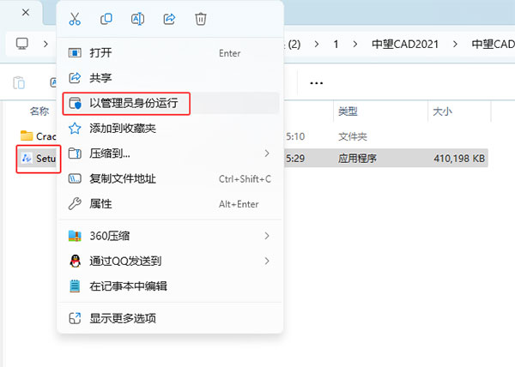Select 复制文件地址 menu entry

pyautogui.click(x=170, y=178)
